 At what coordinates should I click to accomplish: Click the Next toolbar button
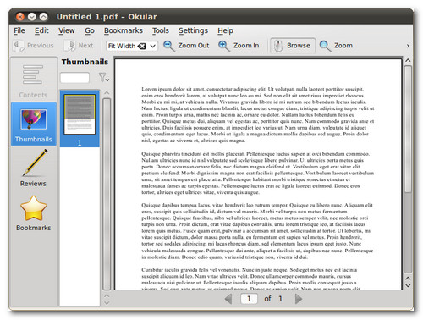pos(79,46)
